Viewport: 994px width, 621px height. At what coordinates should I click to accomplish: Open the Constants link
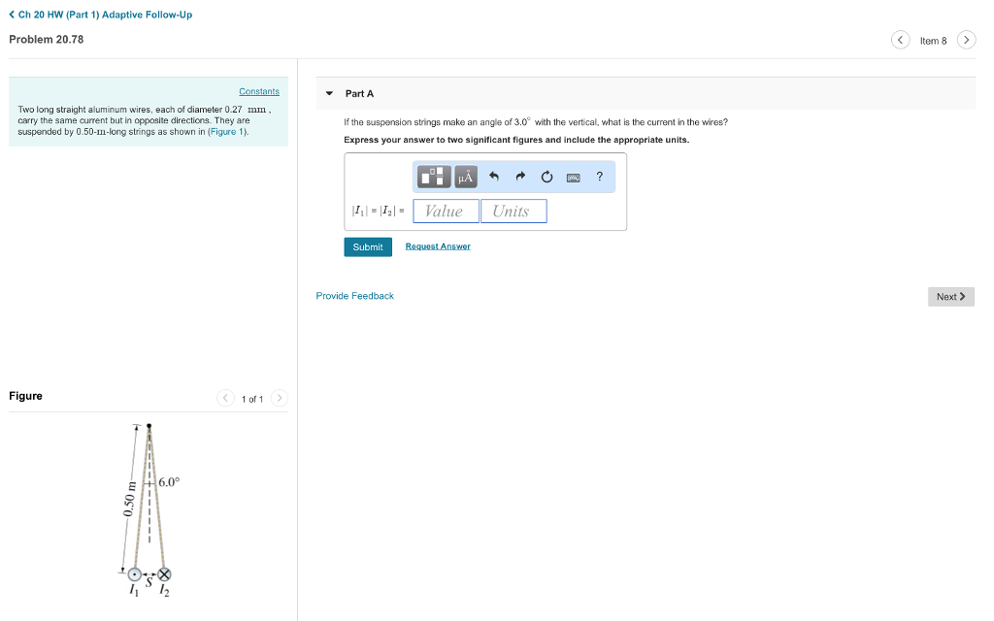point(259,91)
